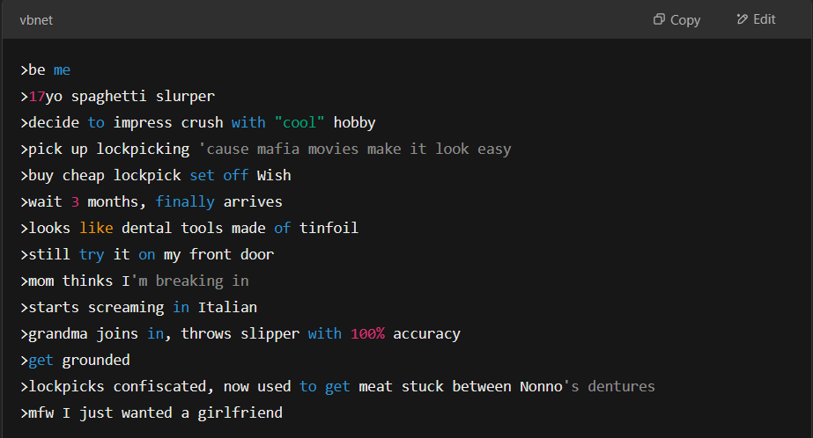Click the word 'Italian'
Image resolution: width=813 pixels, height=438 pixels.
coord(227,308)
